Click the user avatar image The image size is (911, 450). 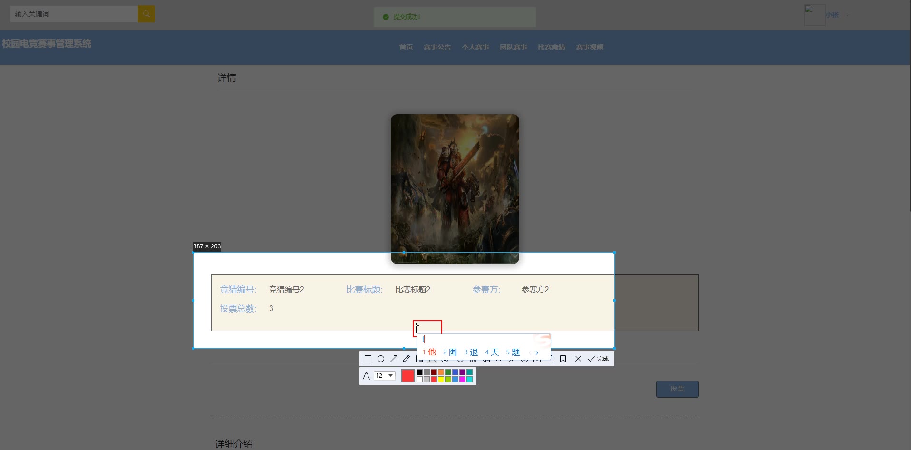click(814, 15)
